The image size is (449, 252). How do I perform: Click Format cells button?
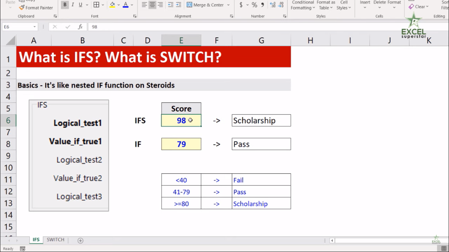pos(394,5)
